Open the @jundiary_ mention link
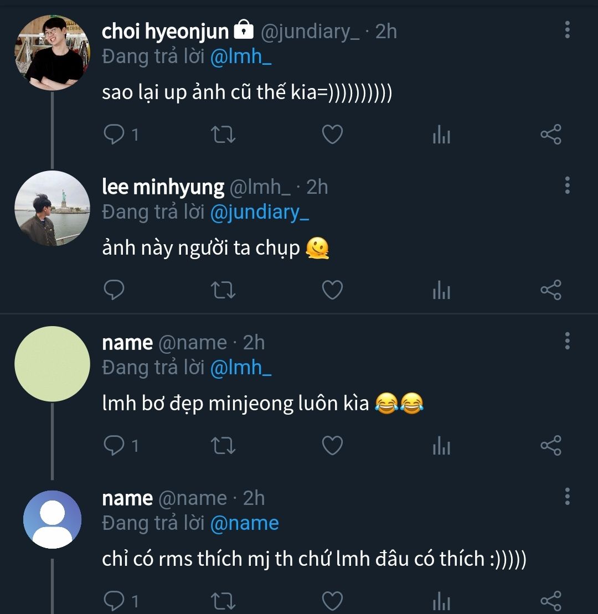 [259, 213]
